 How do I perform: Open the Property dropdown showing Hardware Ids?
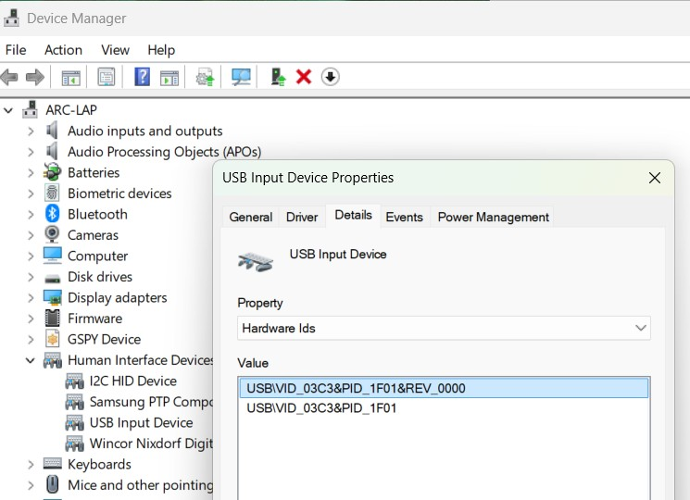444,328
